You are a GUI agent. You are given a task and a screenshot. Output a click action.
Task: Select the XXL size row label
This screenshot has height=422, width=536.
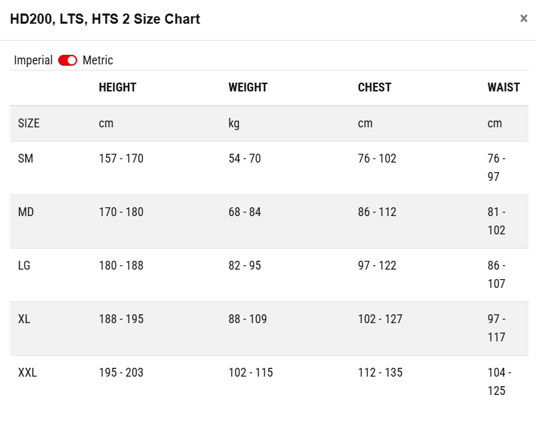point(27,373)
